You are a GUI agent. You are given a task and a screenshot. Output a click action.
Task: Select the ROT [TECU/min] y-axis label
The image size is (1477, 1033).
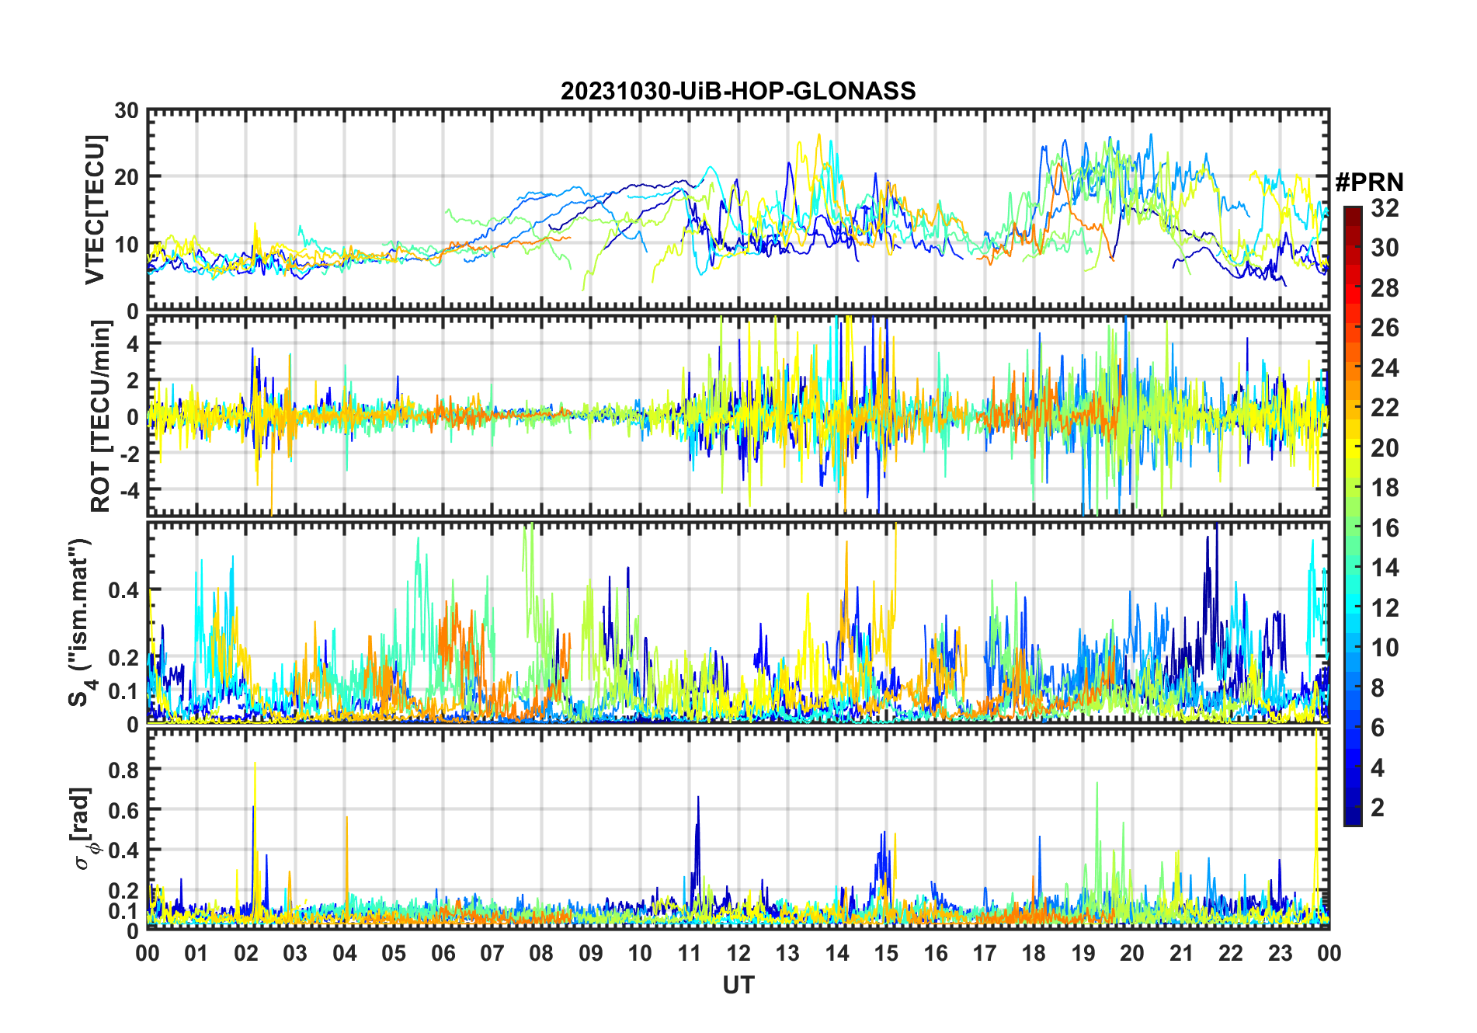(100, 416)
